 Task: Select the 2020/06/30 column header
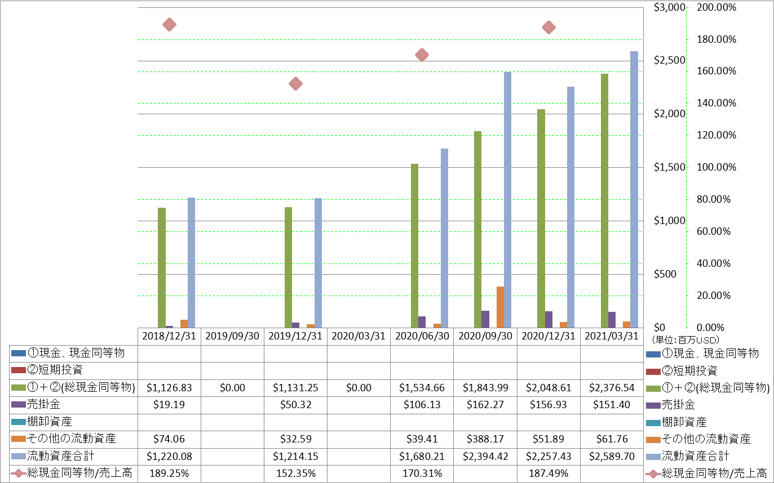click(422, 336)
